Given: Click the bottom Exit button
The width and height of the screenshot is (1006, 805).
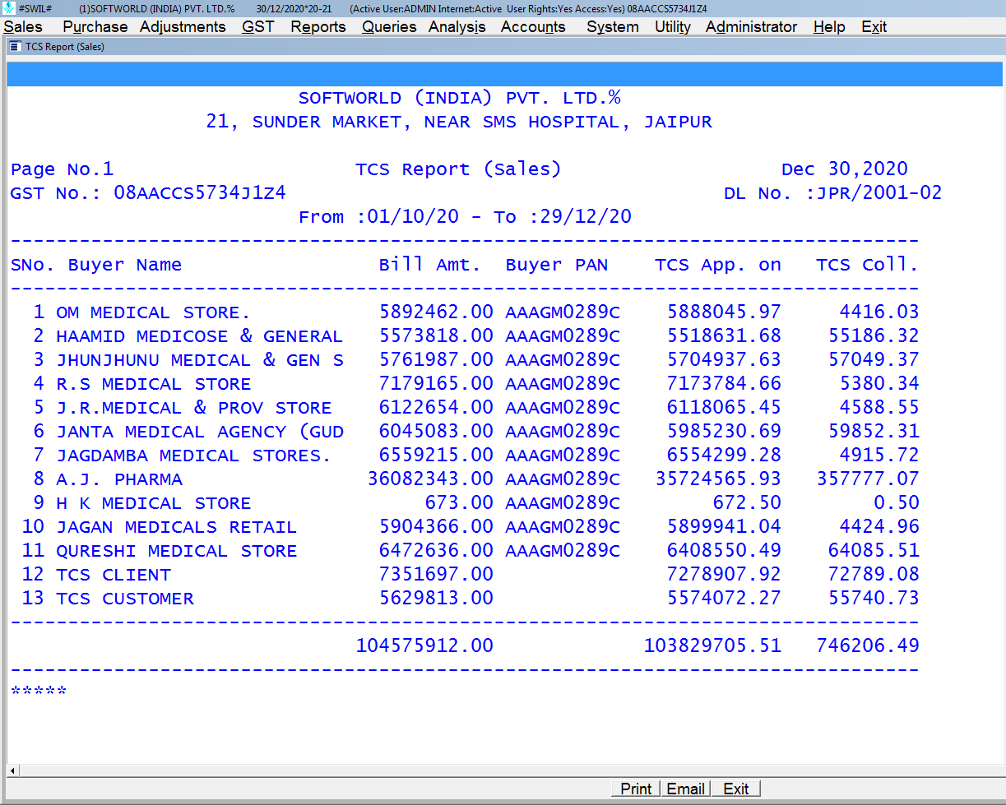Looking at the screenshot, I should click(736, 789).
